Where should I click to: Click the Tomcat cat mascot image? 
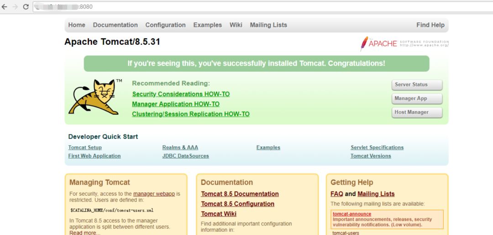94,97
